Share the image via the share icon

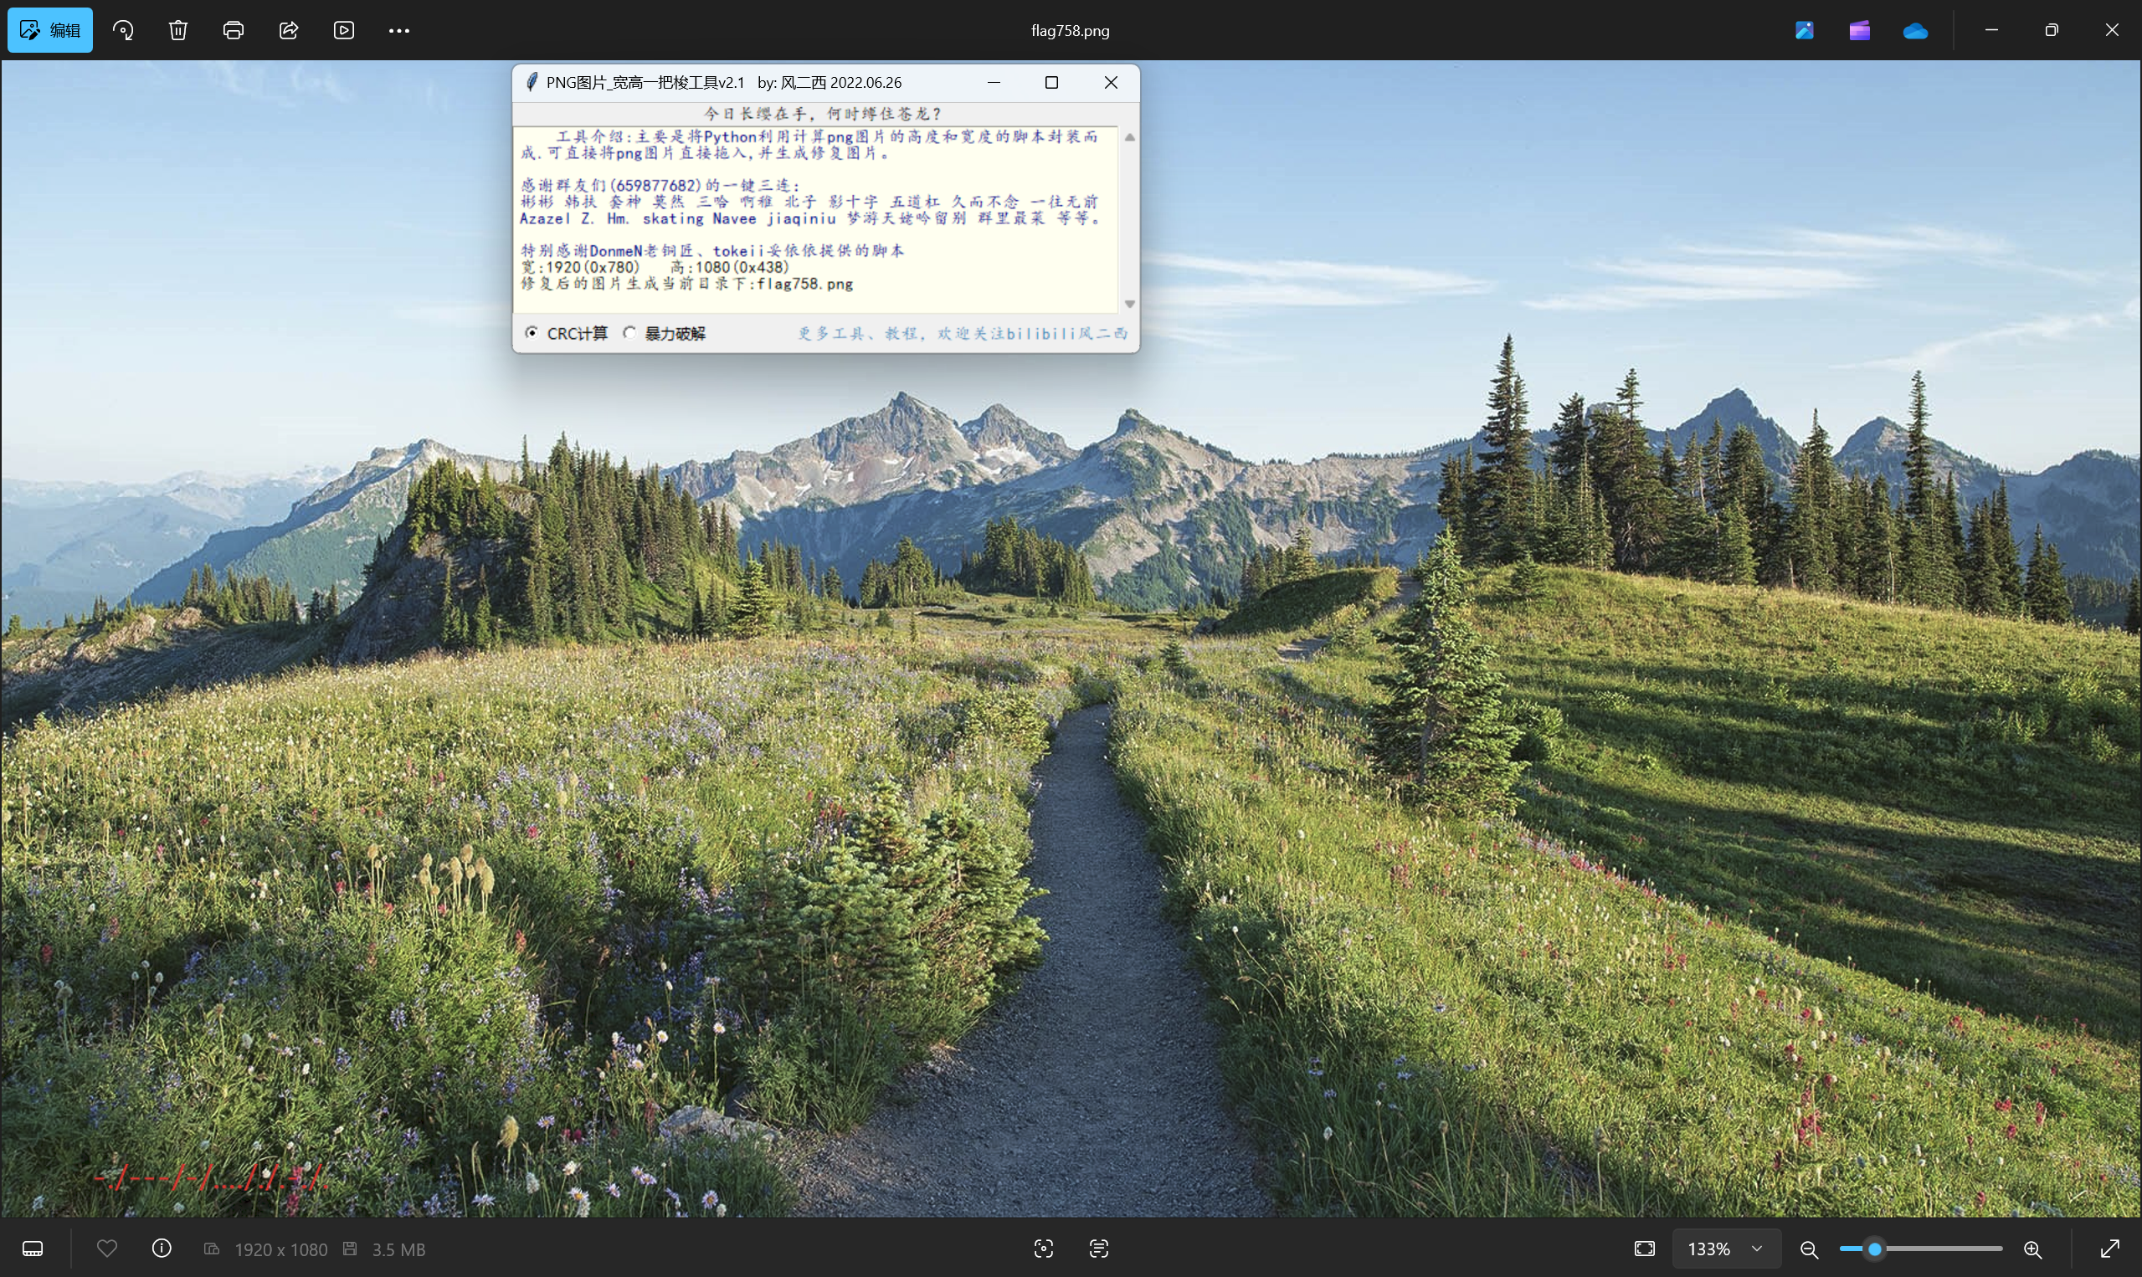(288, 30)
